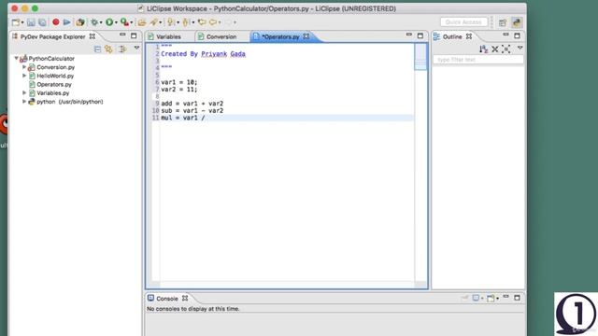Screen dimensions: 598x336
Task: Click the editor vertical scrollbar thumb
Action: pyautogui.click(x=420, y=57)
